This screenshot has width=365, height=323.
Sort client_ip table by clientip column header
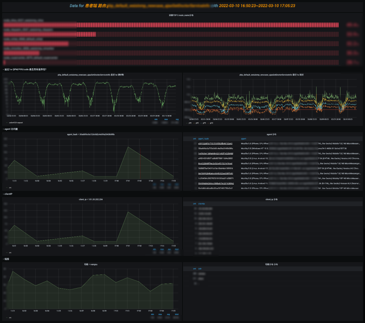201,204
